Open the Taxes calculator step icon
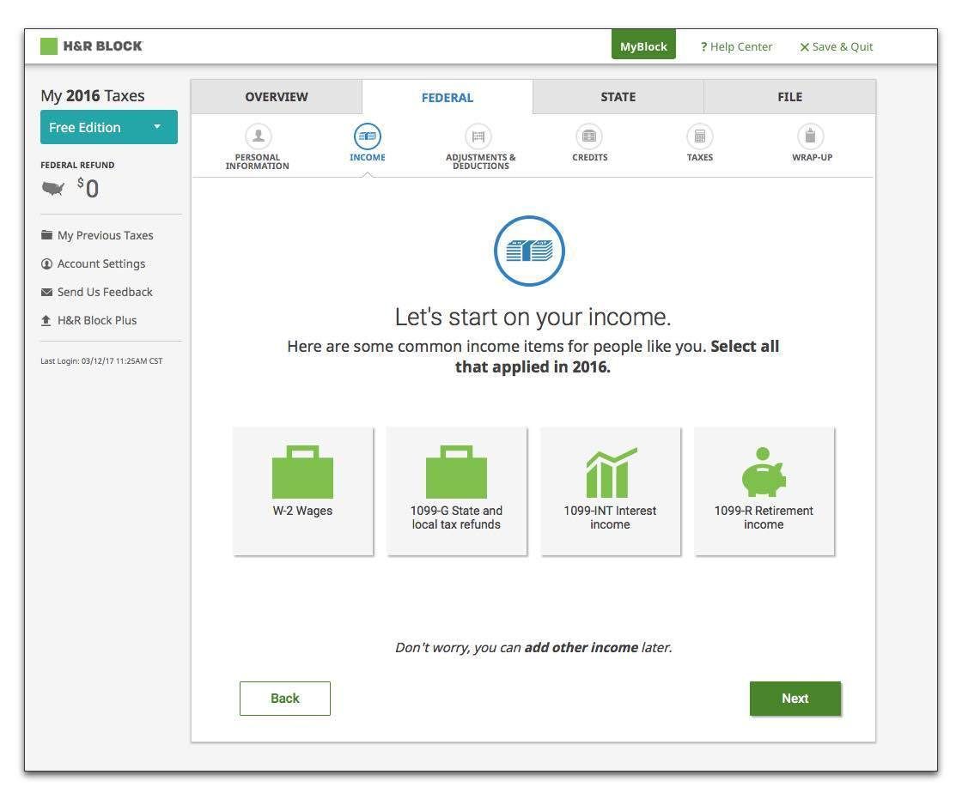 (x=700, y=136)
